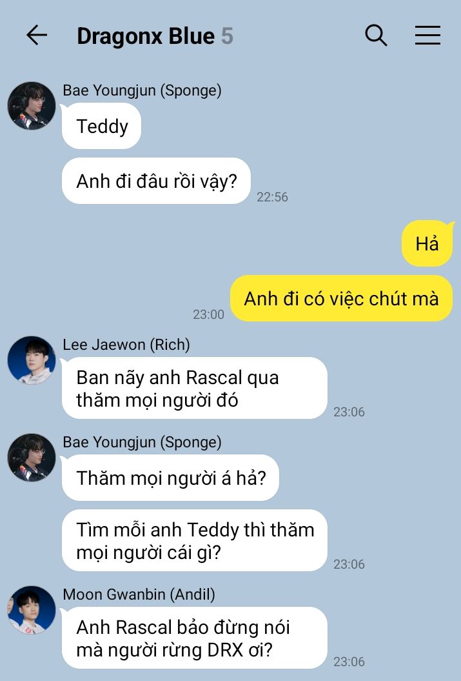Tap Lee Jaewon (Rich) profile picture

pos(31,360)
